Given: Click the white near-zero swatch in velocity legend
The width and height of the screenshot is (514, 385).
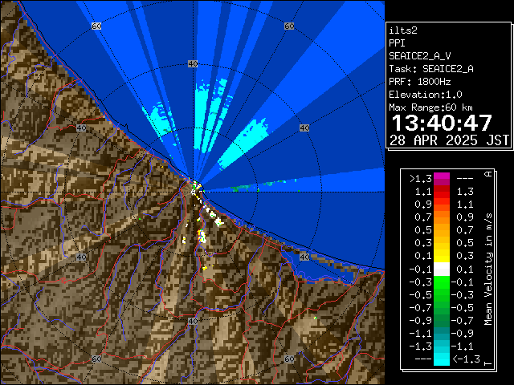Looking at the screenshot, I should pyautogui.click(x=442, y=269).
